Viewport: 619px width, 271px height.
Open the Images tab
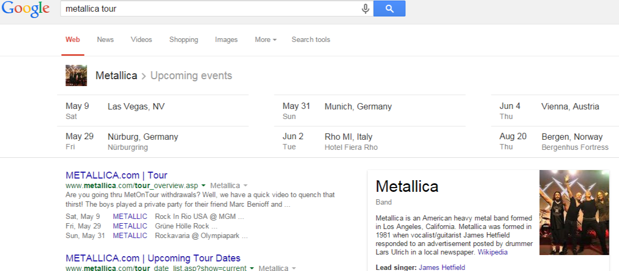226,39
